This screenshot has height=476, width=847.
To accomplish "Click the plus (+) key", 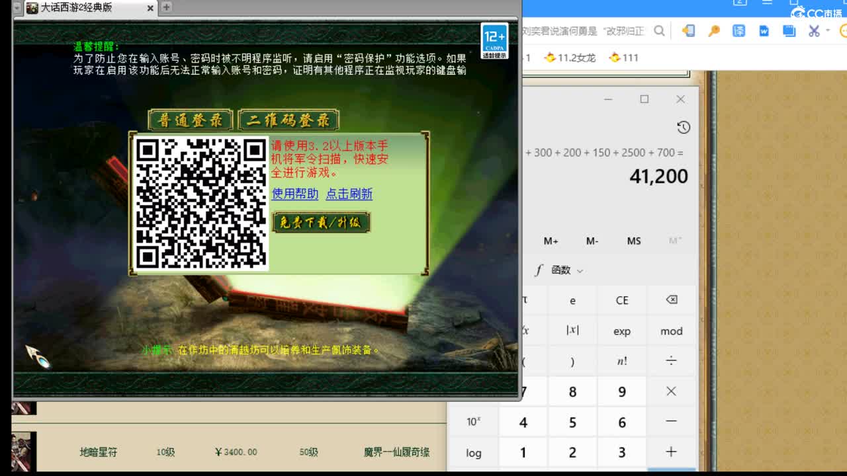I will pos(671,453).
